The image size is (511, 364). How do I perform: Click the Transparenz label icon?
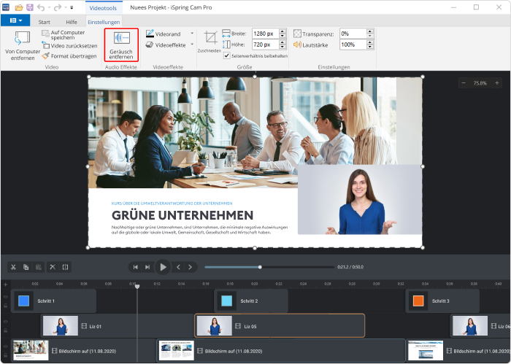click(x=297, y=34)
